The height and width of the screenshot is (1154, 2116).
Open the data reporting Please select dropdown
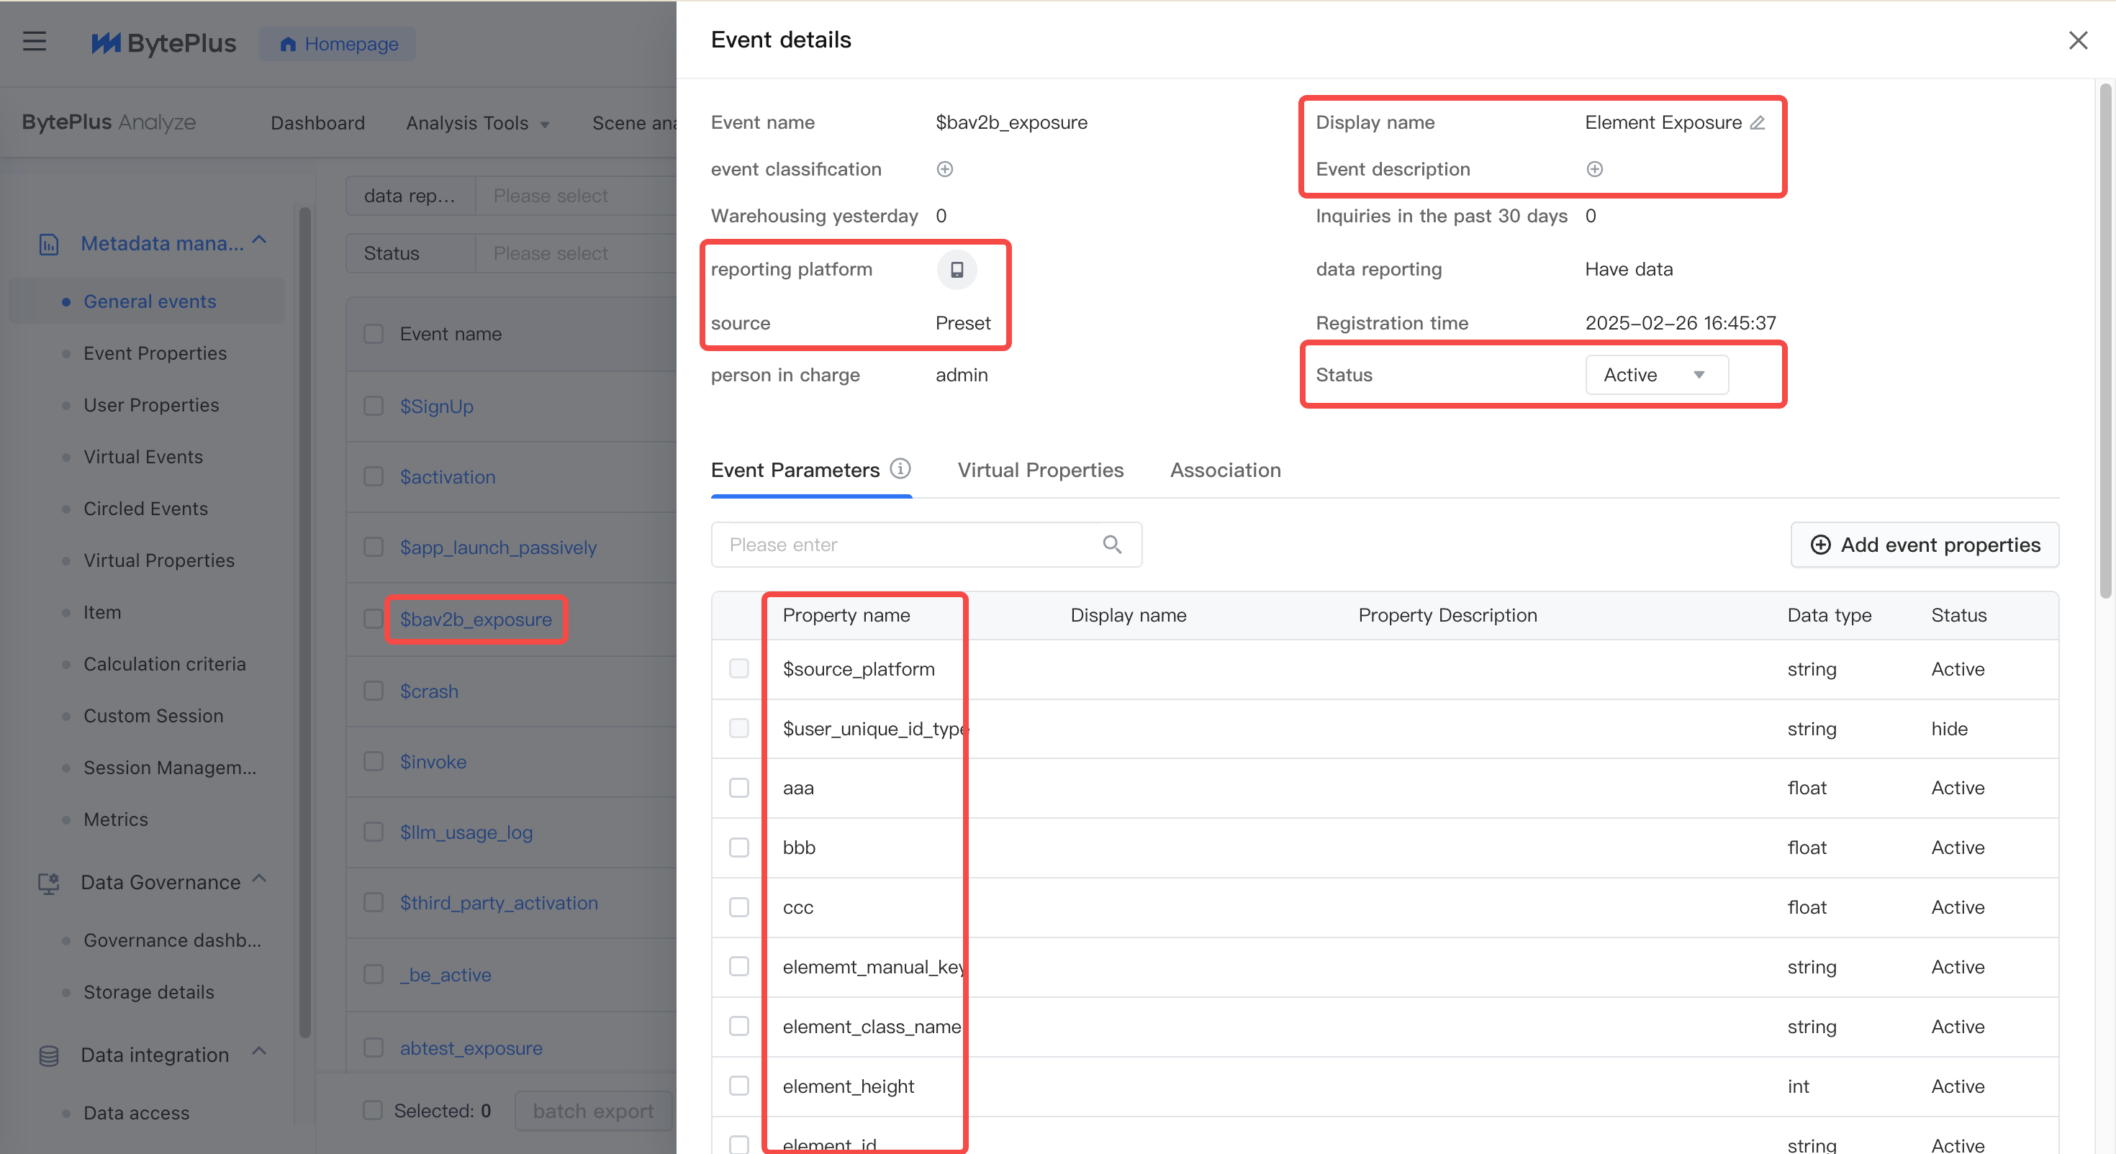click(x=575, y=196)
